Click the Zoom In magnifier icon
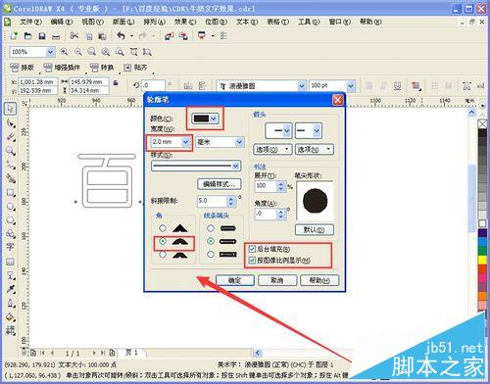Screen dimensions: 490x384 pyautogui.click(x=64, y=52)
